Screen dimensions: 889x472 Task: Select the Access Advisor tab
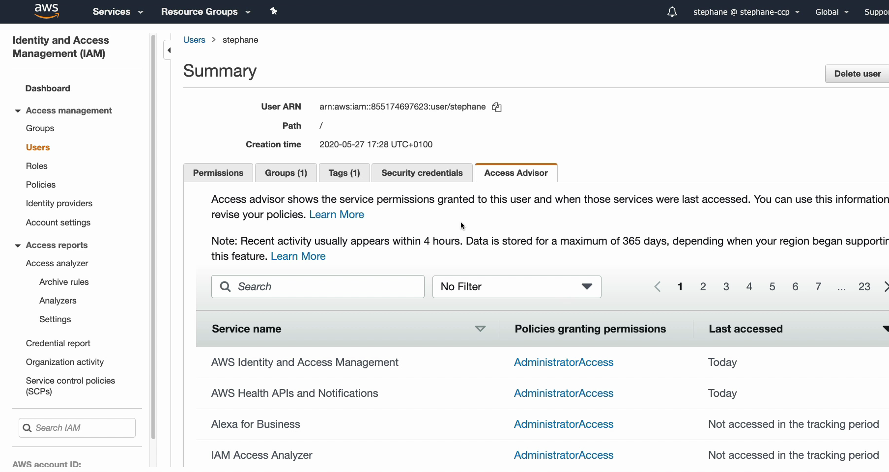516,173
